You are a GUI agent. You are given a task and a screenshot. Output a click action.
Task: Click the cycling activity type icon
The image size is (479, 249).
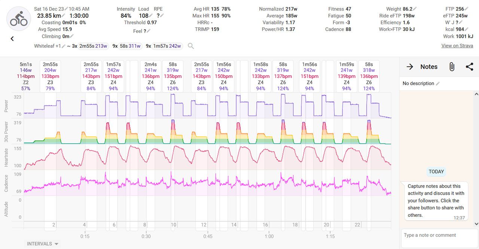pos(19,19)
